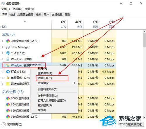Viewport: 146px width, 129px height.
Task: Expand the 钉钉 (32 位) process group
Action: tap(3, 71)
